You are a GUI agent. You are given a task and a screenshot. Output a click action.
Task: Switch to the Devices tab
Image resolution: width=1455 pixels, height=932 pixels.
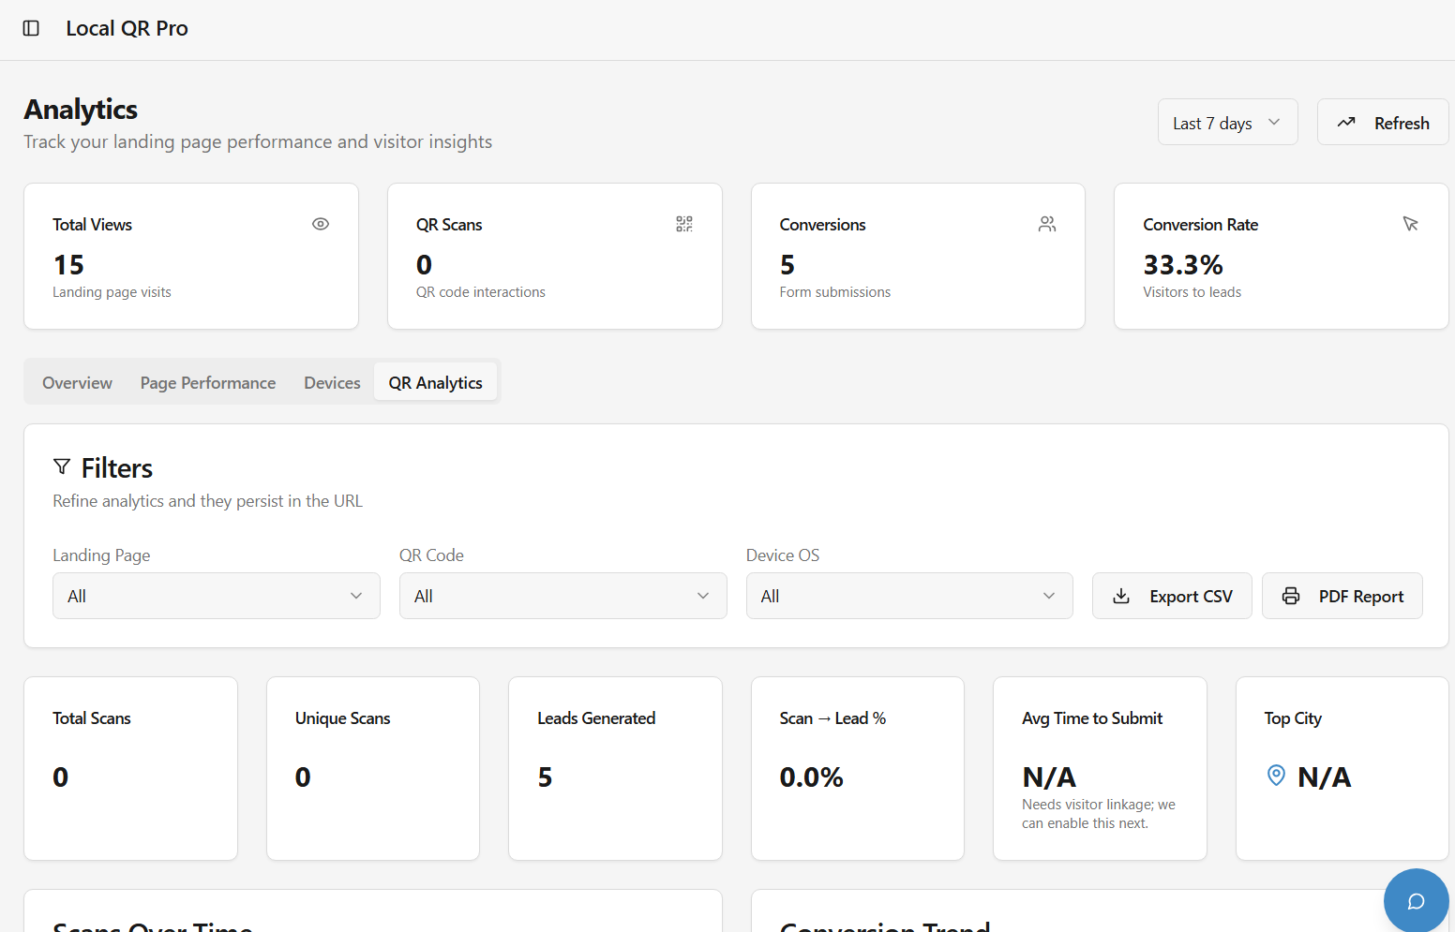coord(332,382)
